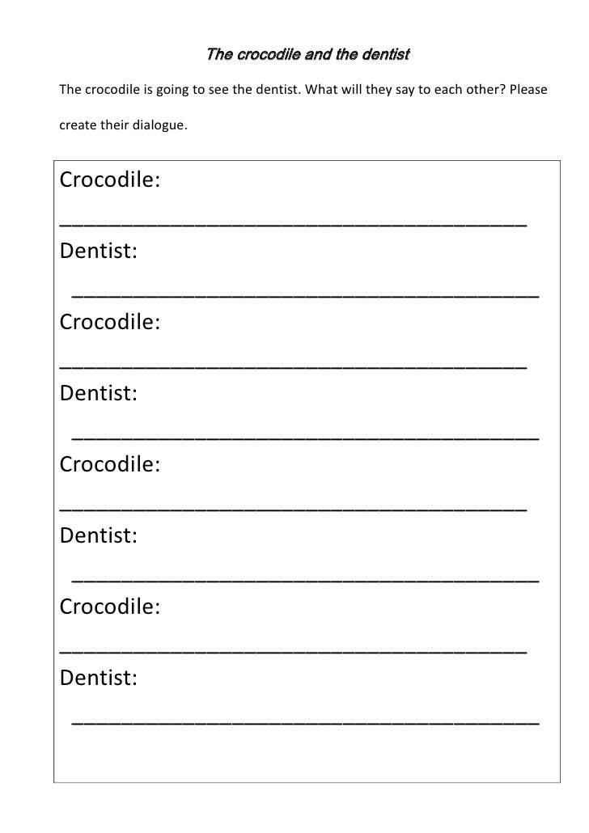Click the blank line under third Crocodile
This screenshot has height=833, width=589.
293,510
